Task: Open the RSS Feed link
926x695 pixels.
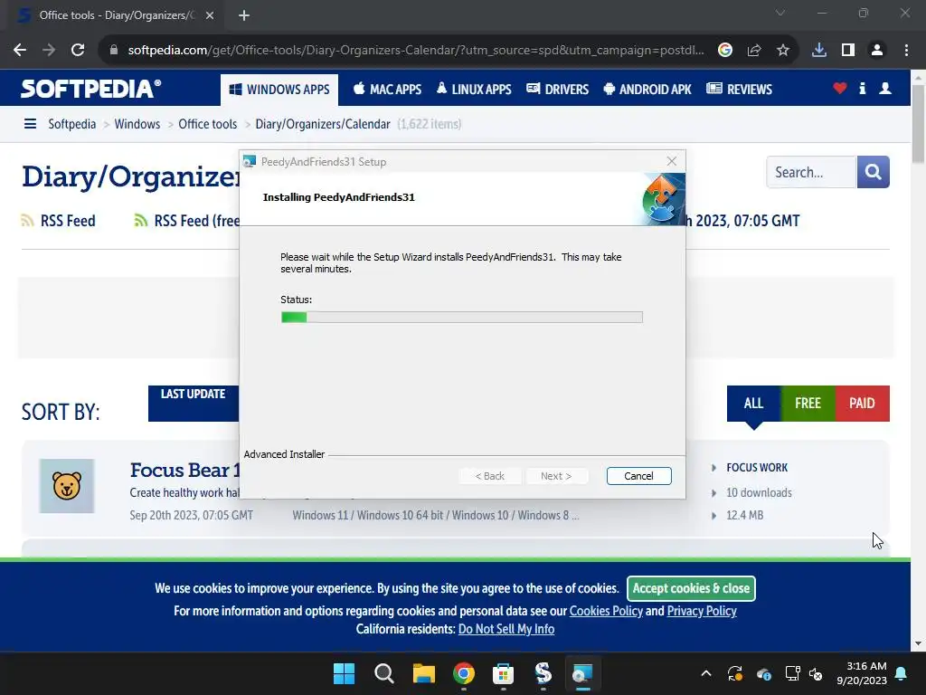Action: [59, 221]
